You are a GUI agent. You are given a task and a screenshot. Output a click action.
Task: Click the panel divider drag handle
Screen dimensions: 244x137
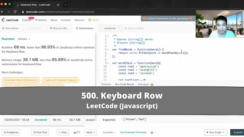pos(98,73)
